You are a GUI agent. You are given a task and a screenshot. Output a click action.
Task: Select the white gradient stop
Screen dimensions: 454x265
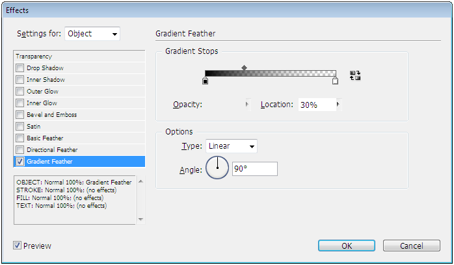click(x=335, y=81)
